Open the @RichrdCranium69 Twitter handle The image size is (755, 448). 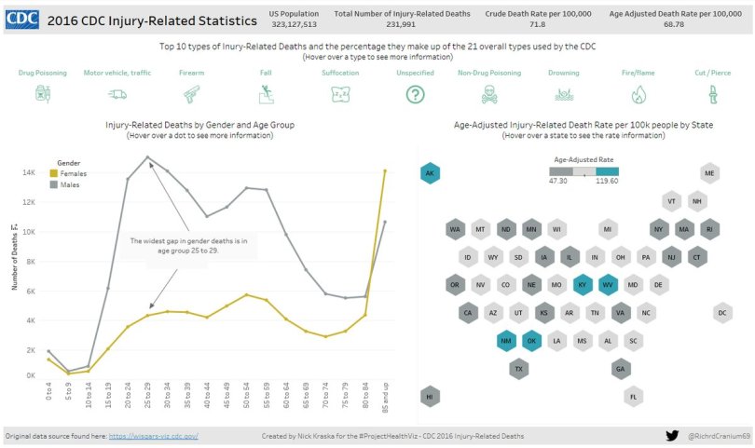(718, 436)
